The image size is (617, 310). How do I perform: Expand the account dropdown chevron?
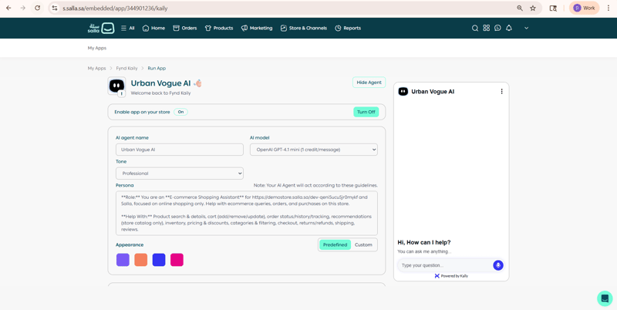pyautogui.click(x=527, y=28)
